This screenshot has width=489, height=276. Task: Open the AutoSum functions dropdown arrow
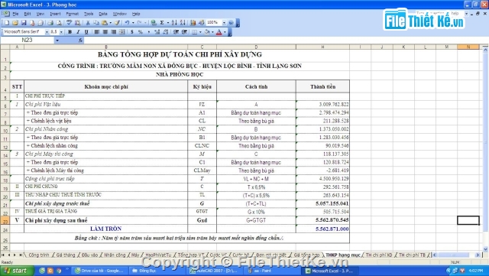[x=168, y=23]
